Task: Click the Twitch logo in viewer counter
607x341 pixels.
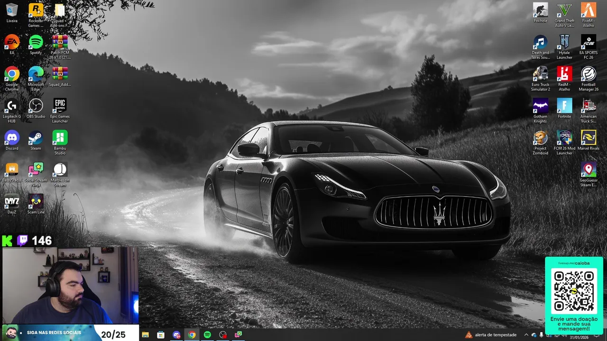Action: click(x=22, y=241)
